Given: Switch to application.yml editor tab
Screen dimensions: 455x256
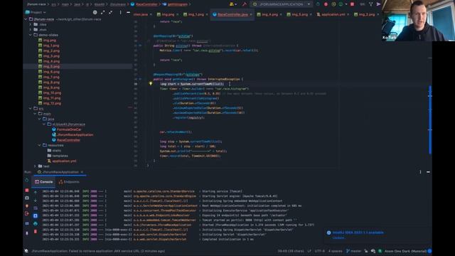Looking at the screenshot, I should [331, 14].
